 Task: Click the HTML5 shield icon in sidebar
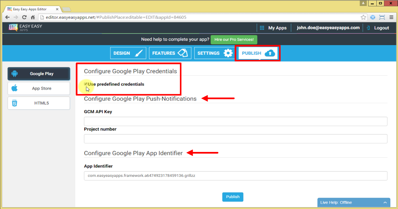(x=15, y=103)
